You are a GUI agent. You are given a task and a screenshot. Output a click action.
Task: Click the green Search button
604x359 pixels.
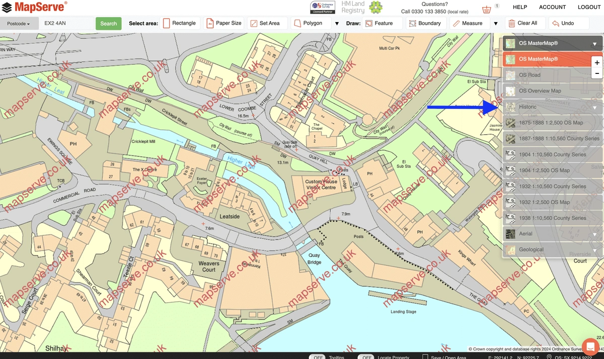108,23
